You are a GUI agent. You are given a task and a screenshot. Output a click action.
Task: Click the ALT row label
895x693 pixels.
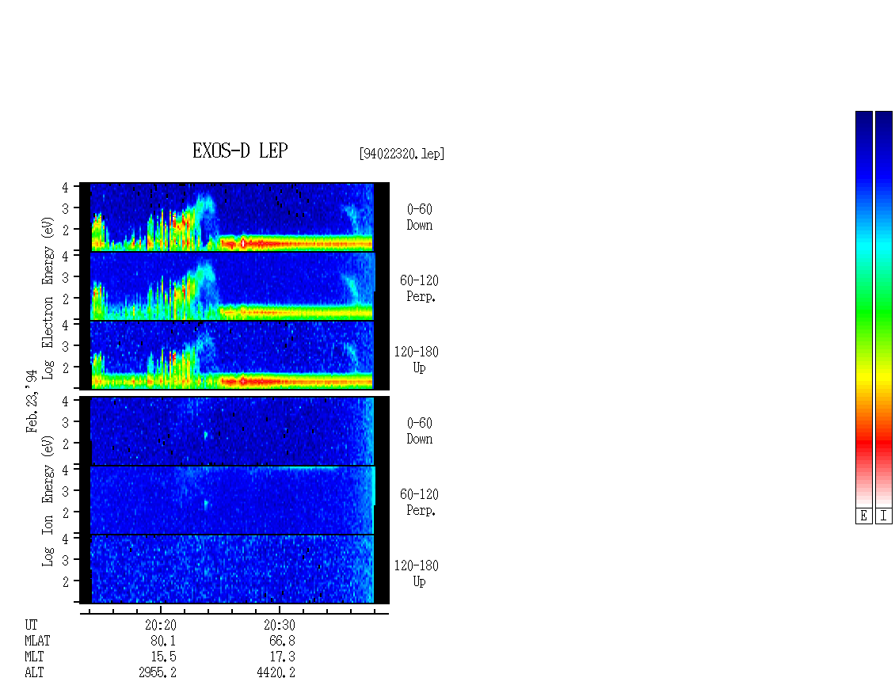(34, 673)
